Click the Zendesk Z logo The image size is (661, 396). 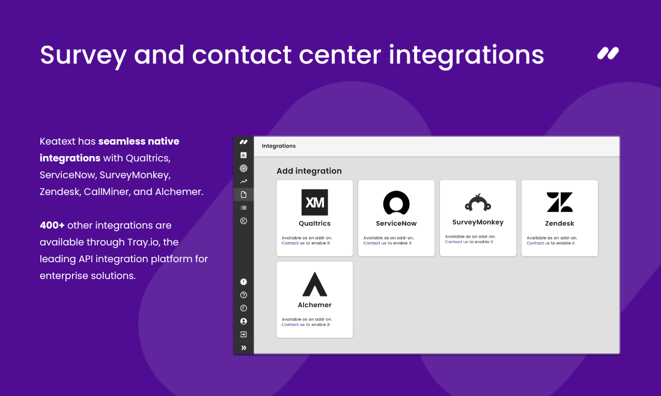click(x=559, y=202)
